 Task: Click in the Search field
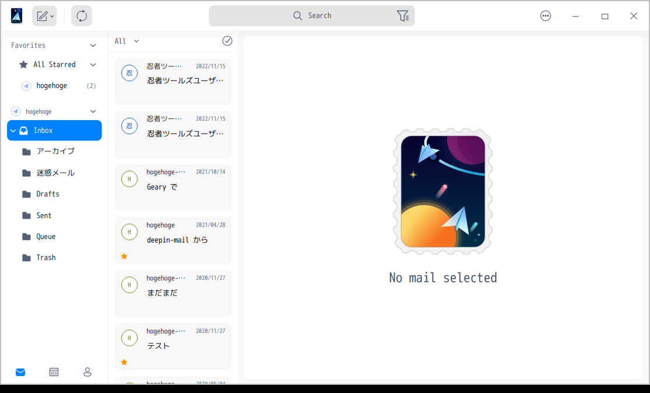click(312, 16)
